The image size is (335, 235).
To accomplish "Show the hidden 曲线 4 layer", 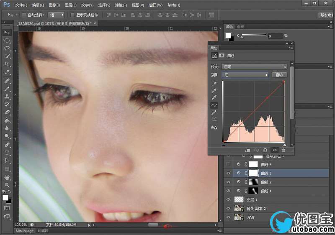I will pos(228,164).
